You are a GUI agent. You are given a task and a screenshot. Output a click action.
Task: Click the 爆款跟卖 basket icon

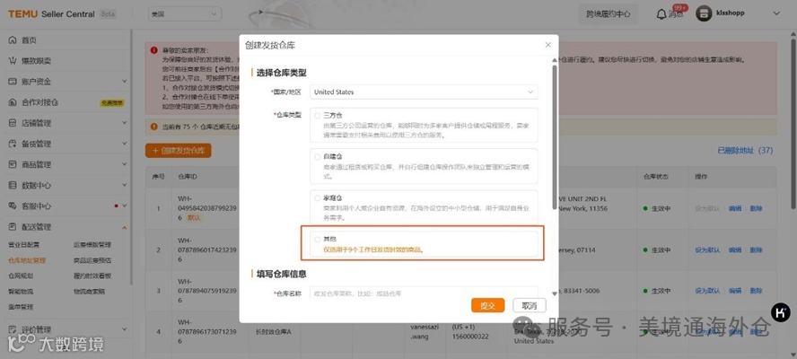point(13,61)
